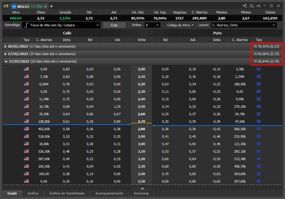The image size is (285, 199).
Task: Click the Vol. Imp. value 76,94%
Action: click(160, 18)
